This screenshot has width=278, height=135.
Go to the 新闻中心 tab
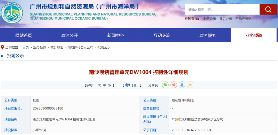coord(116,35)
